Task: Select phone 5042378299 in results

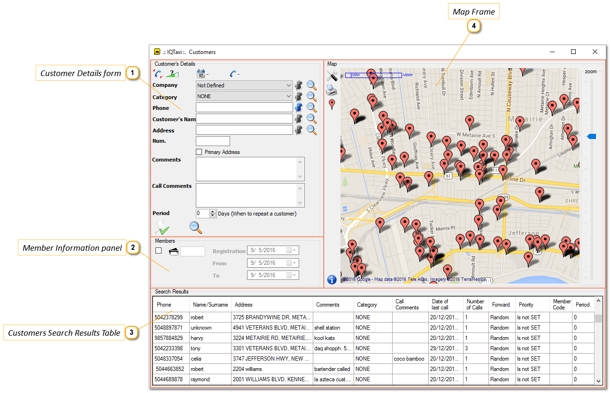Action: 171,317
